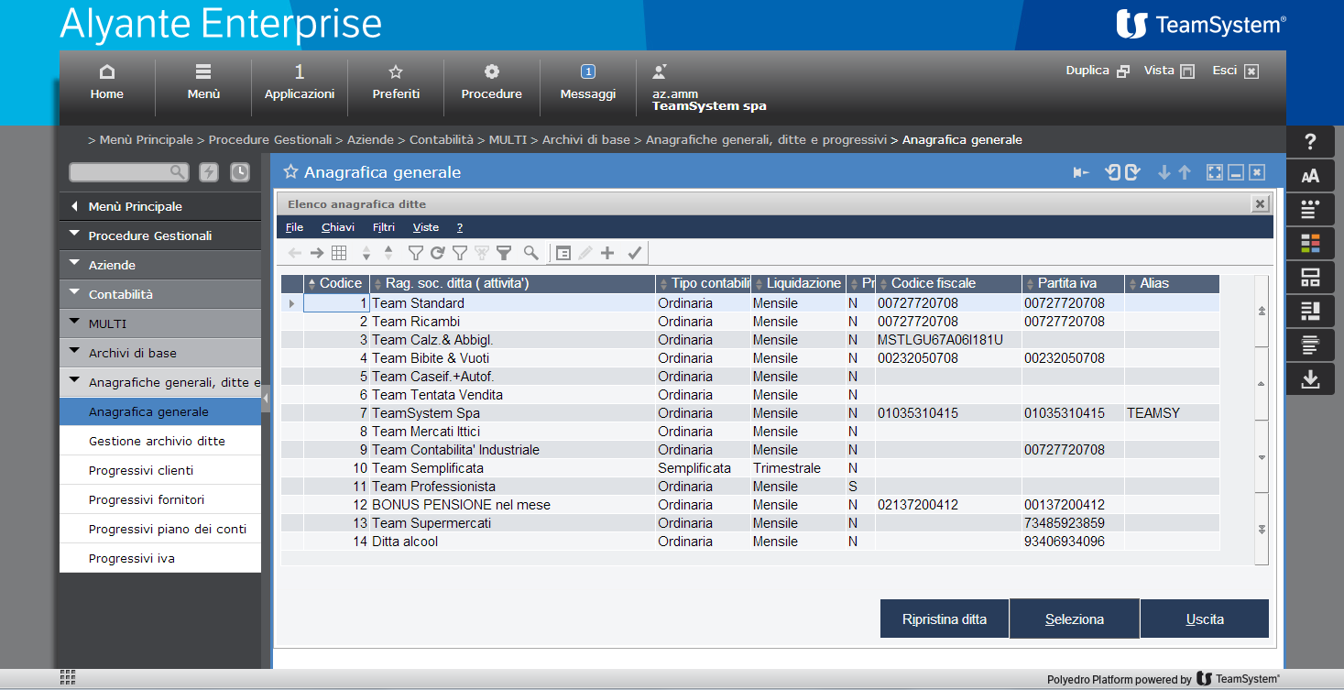Sort by the Codice column header
The height and width of the screenshot is (690, 1344).
[336, 284]
